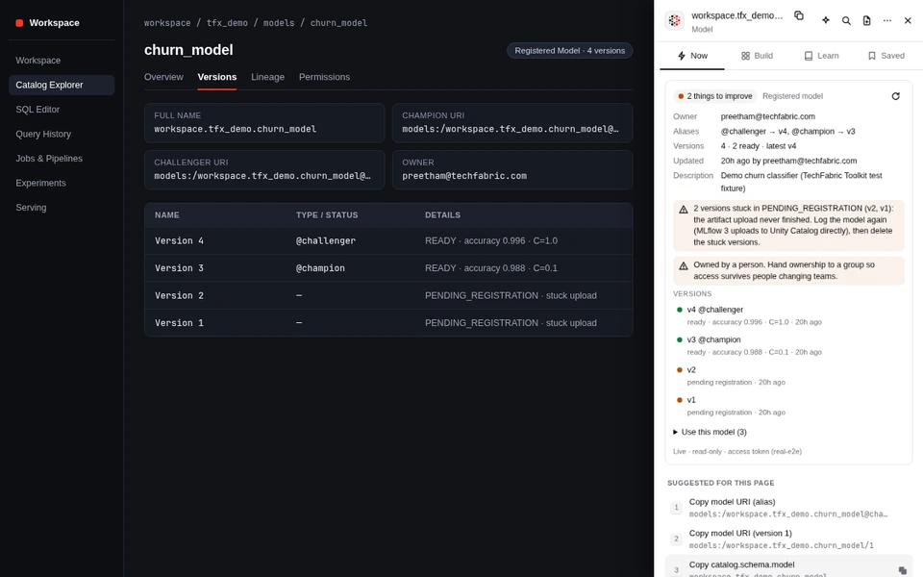923x577 pixels.
Task: Select the 'Version 3' row name
Action: (x=179, y=268)
